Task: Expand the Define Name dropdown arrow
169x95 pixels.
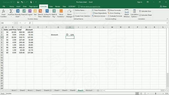Action: 86,10
